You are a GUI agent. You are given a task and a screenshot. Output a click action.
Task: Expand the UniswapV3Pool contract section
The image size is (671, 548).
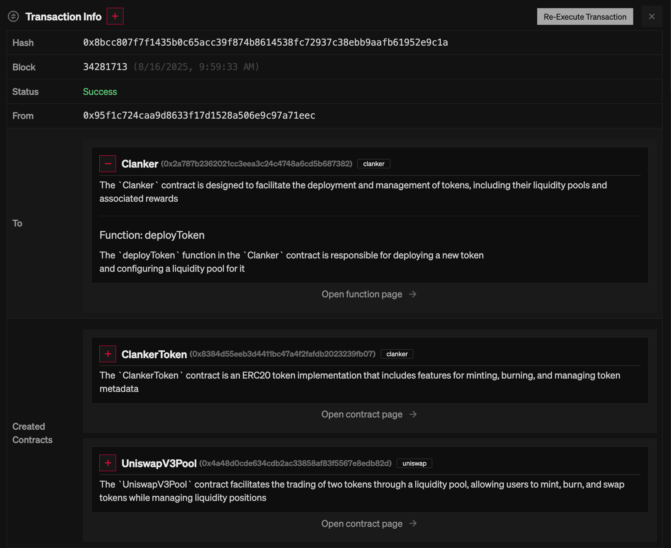click(108, 463)
